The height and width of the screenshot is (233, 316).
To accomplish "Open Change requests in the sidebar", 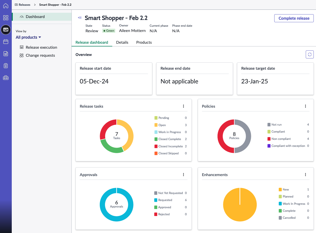I will [40, 55].
